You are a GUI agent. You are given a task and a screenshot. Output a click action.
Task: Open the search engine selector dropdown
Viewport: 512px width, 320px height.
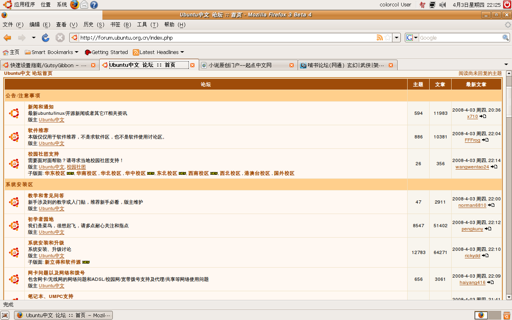tap(412, 38)
